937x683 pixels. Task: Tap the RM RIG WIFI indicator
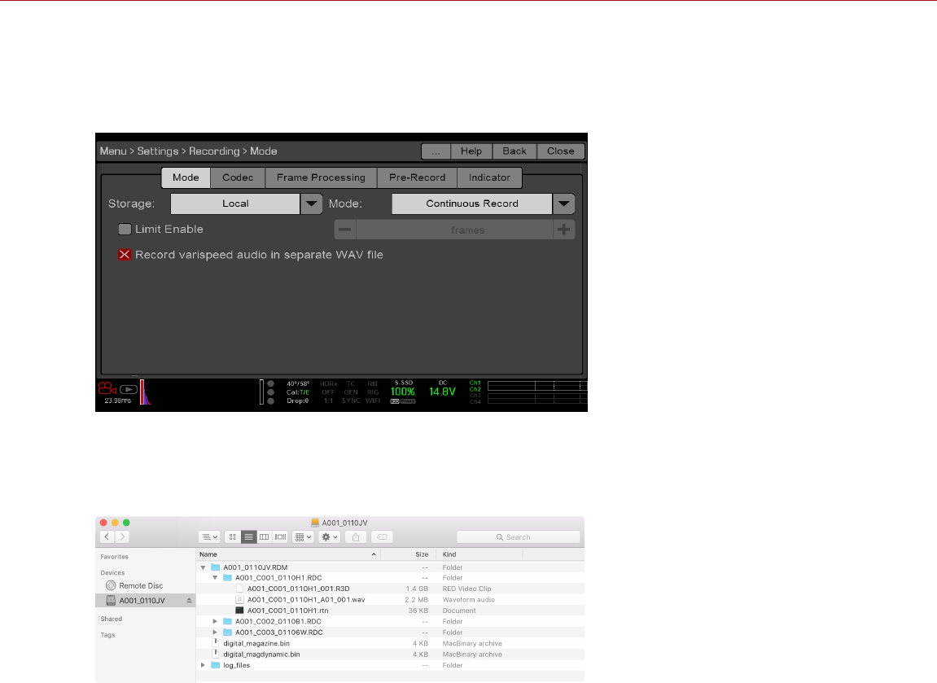pos(373,392)
